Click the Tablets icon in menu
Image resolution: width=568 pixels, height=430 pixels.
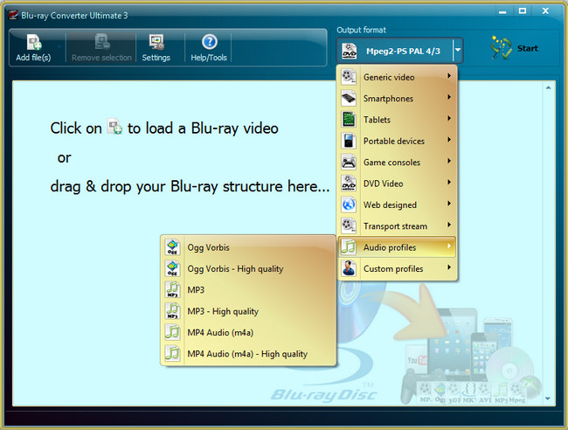pyautogui.click(x=349, y=120)
